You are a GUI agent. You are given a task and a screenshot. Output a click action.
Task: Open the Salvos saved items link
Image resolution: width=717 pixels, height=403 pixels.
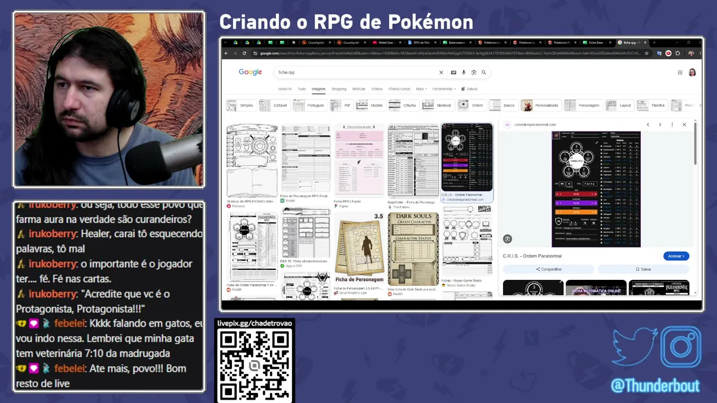(469, 89)
